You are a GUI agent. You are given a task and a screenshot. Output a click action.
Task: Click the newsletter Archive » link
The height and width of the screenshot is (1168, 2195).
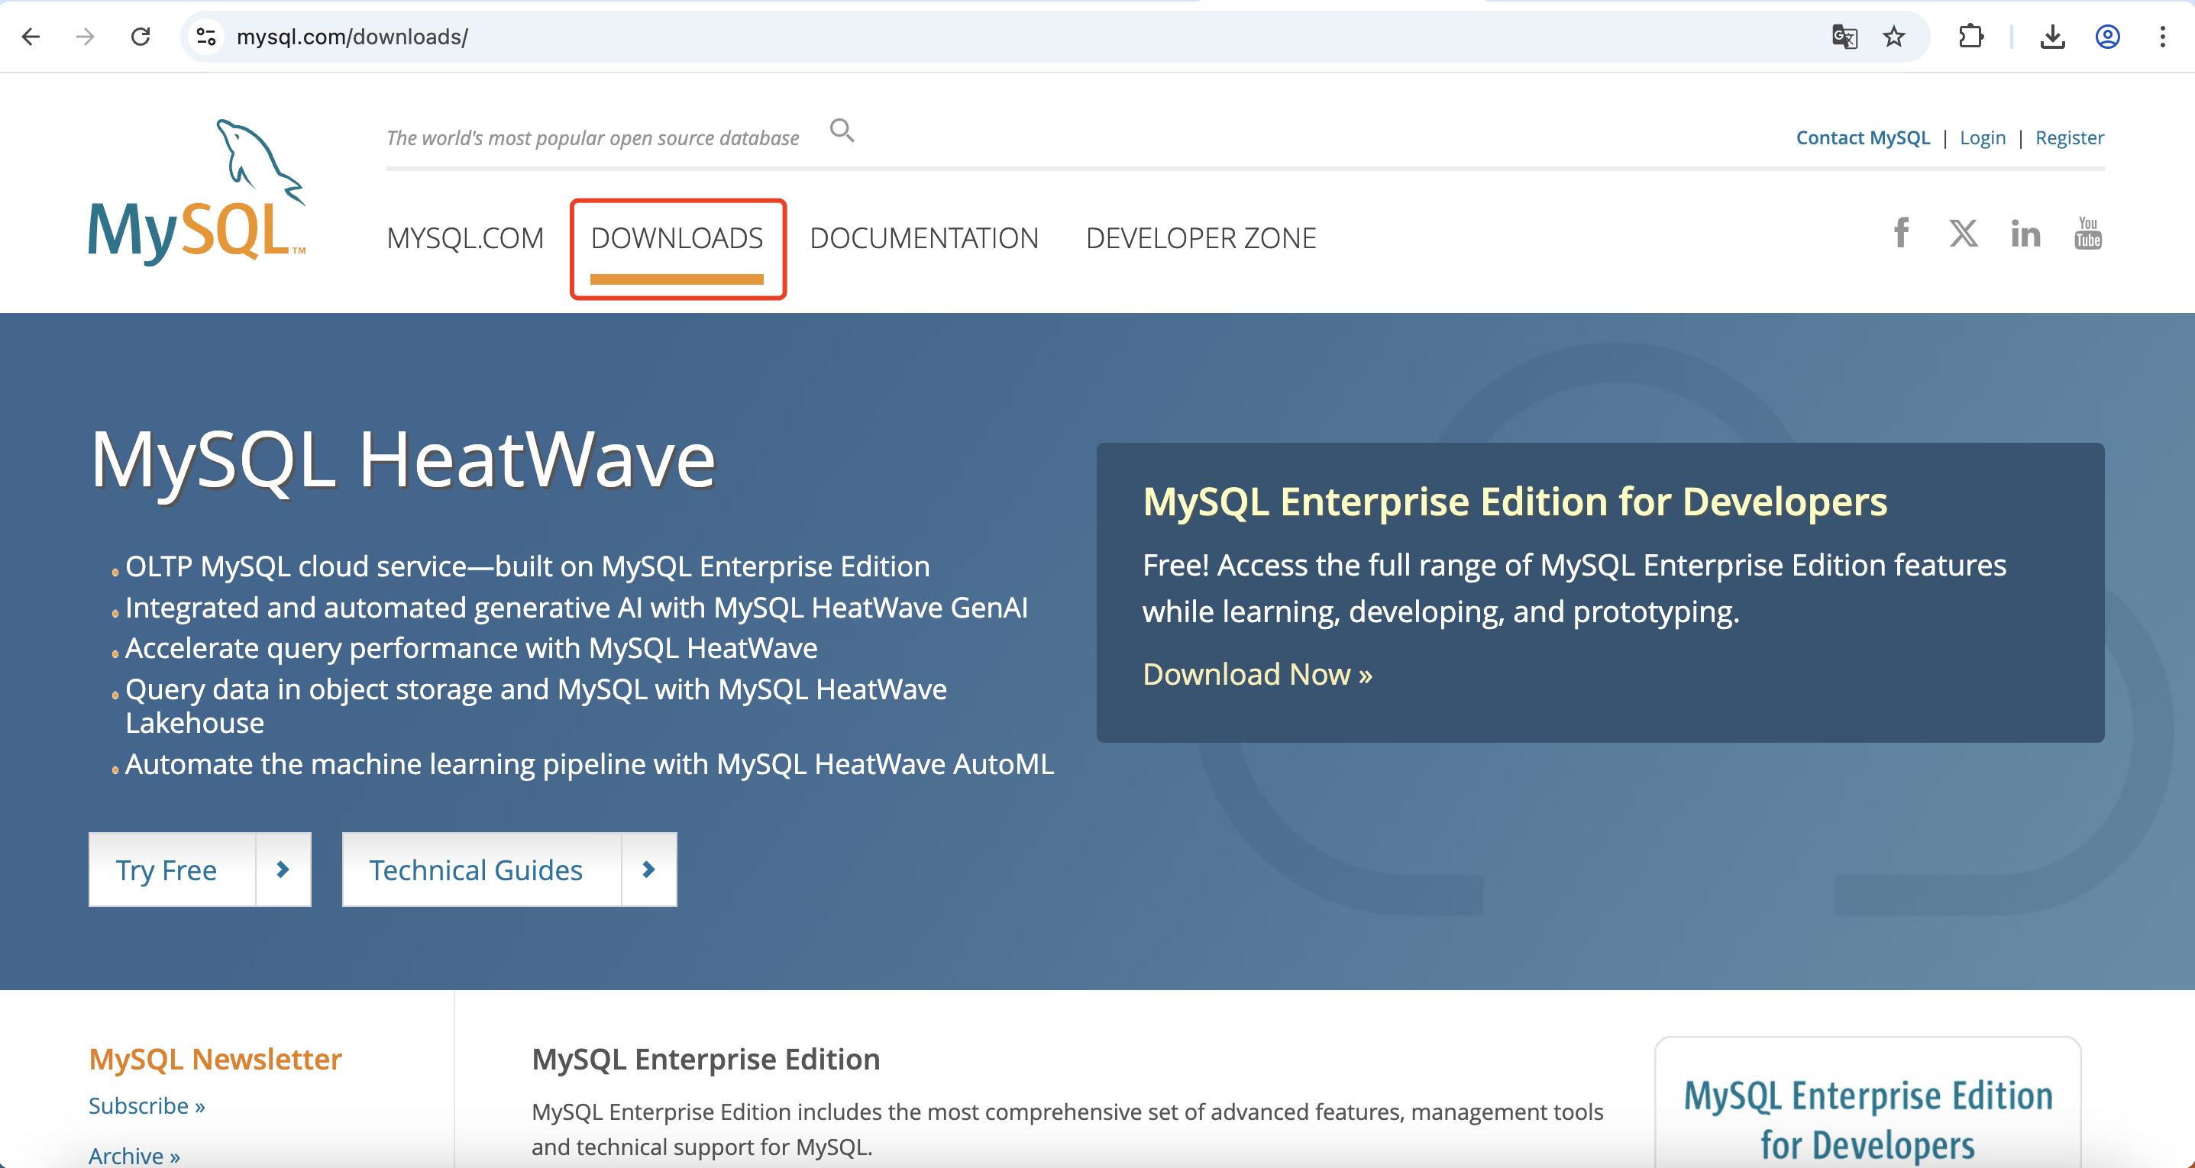(x=134, y=1155)
